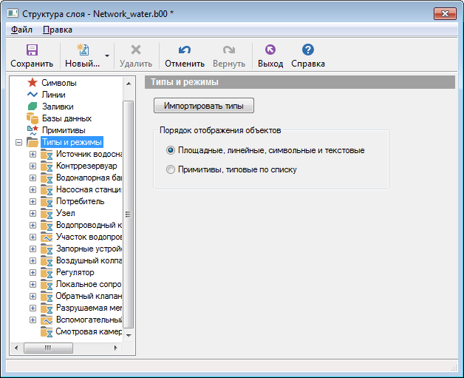The width and height of the screenshot is (464, 378).
Task: Select the Базы данных tree item
Action: (67, 118)
